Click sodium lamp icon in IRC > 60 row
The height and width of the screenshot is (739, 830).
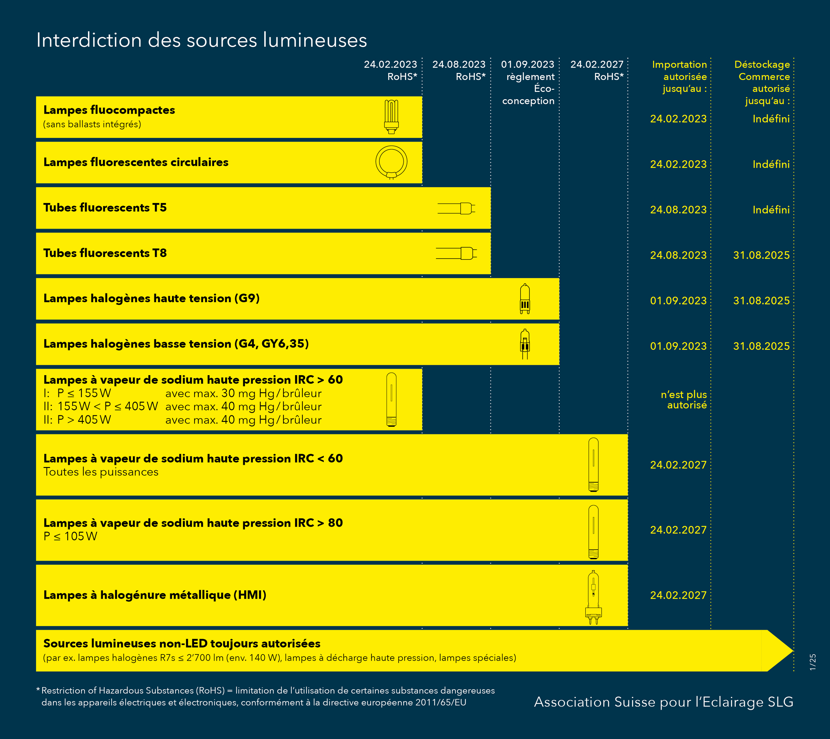point(391,400)
